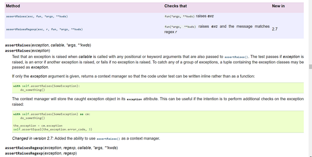
Task: Click the self.assertEqual(the_exception.error_code, 3) code line
Action: click(52, 129)
